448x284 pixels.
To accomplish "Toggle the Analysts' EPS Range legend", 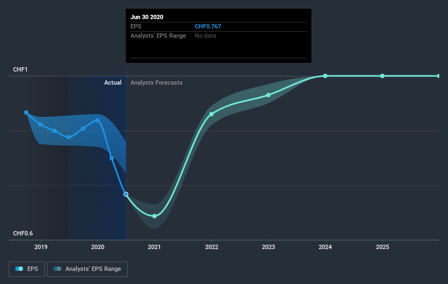I will [x=87, y=269].
